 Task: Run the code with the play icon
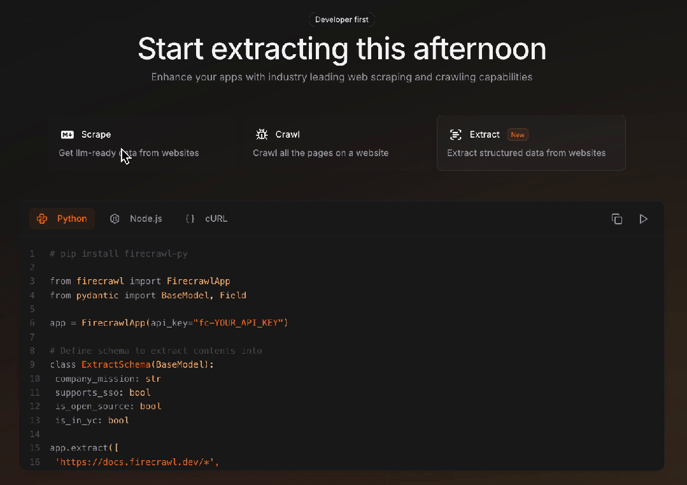pyautogui.click(x=643, y=219)
